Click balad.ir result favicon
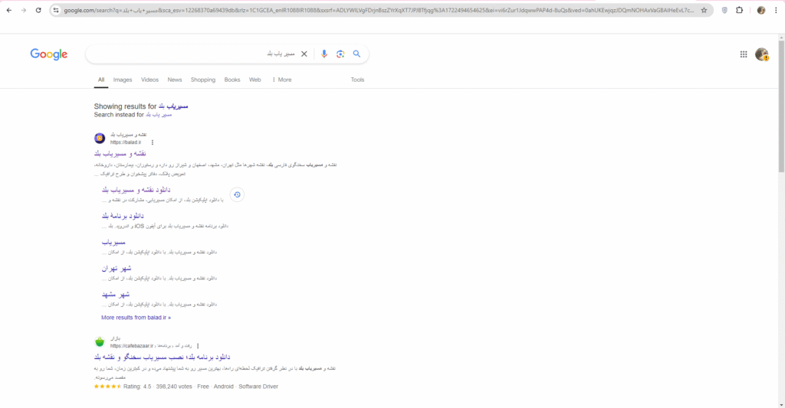 [x=100, y=138]
